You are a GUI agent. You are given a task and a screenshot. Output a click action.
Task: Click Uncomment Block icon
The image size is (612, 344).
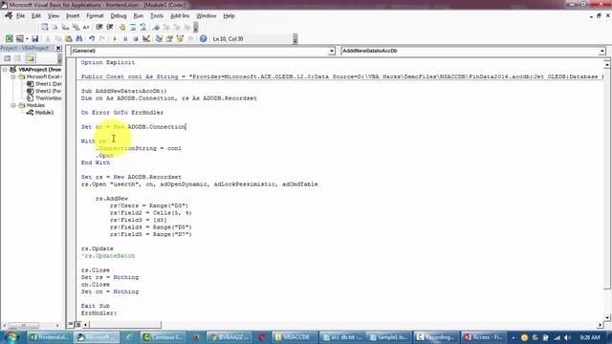point(142,27)
